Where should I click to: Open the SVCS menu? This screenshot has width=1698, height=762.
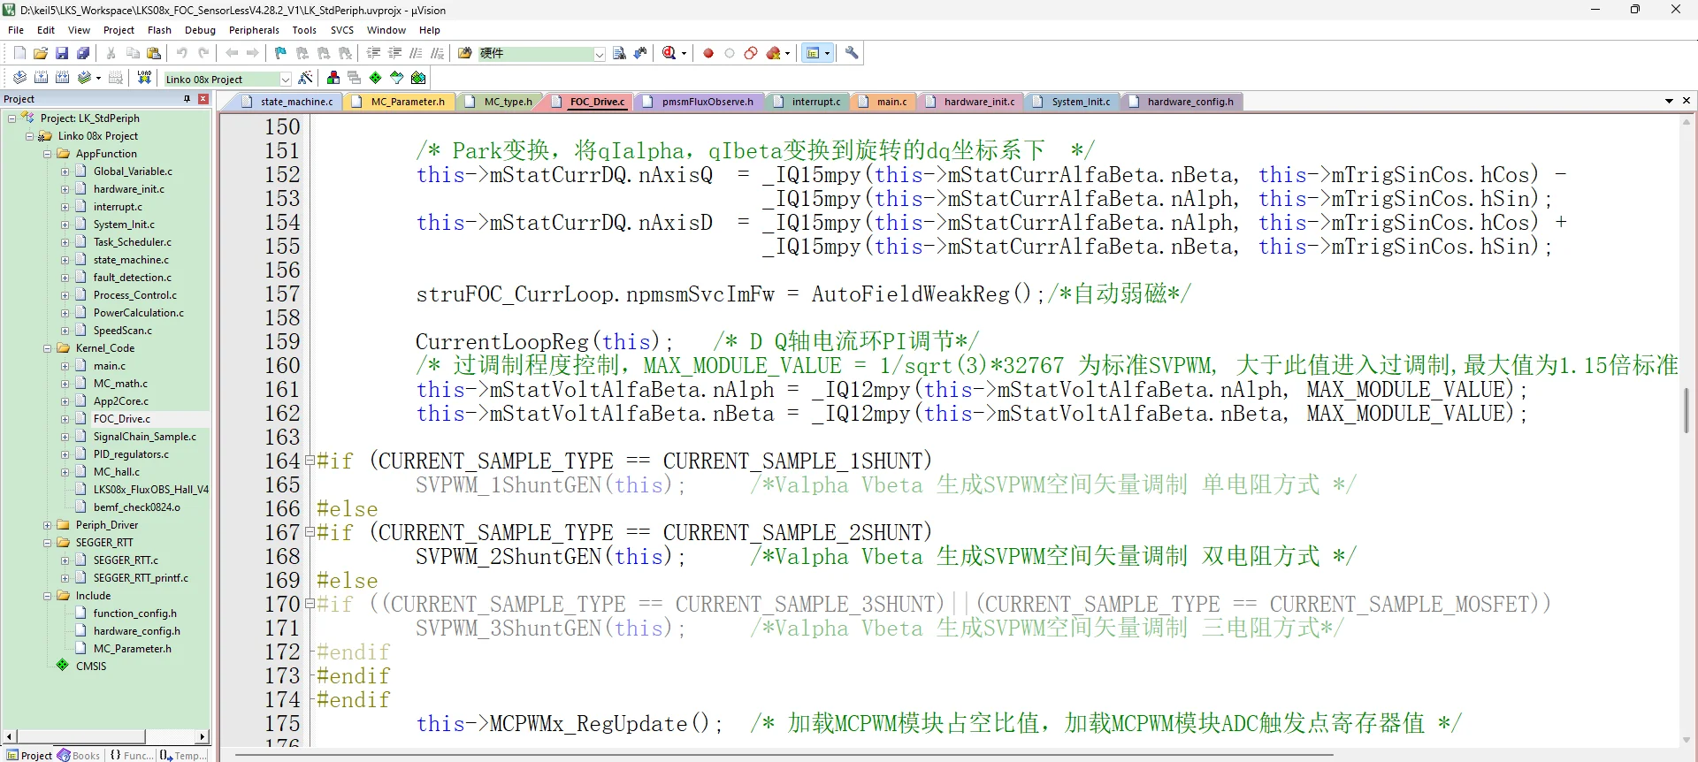coord(342,30)
